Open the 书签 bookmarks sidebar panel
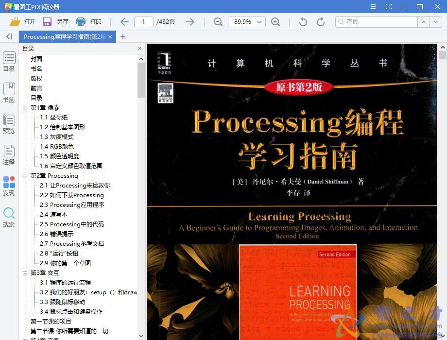447x340 pixels. (9, 93)
